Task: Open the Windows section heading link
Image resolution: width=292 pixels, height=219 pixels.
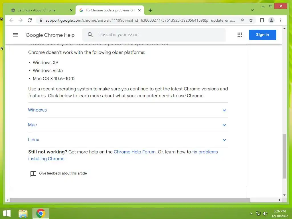Action: click(x=37, y=110)
